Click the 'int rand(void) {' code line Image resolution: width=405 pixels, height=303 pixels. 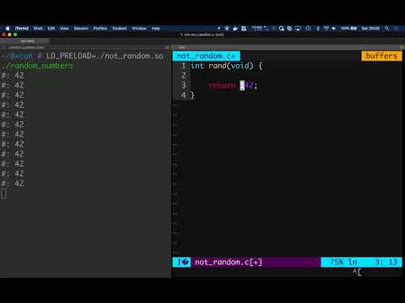point(226,66)
